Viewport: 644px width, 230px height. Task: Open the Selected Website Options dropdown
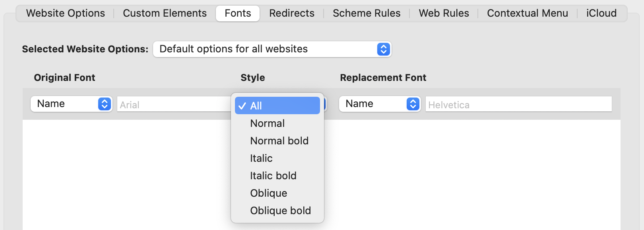point(272,49)
